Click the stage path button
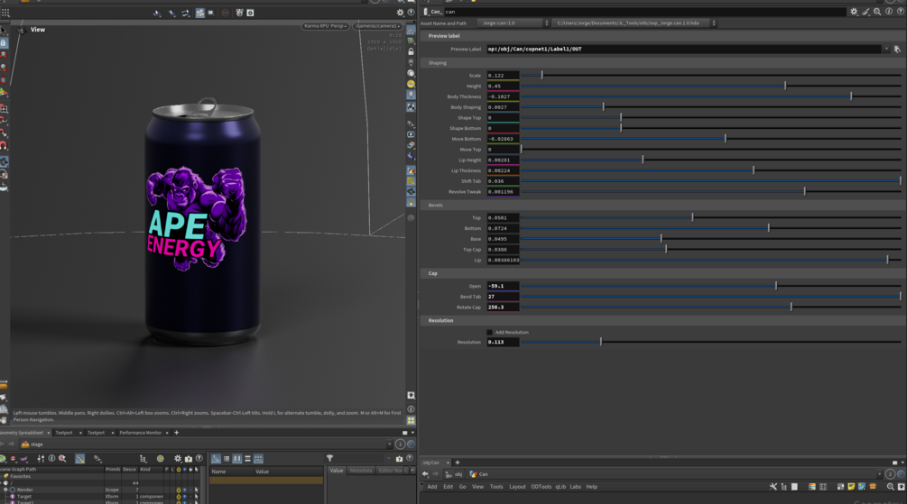Image resolution: width=907 pixels, height=504 pixels. coord(32,444)
